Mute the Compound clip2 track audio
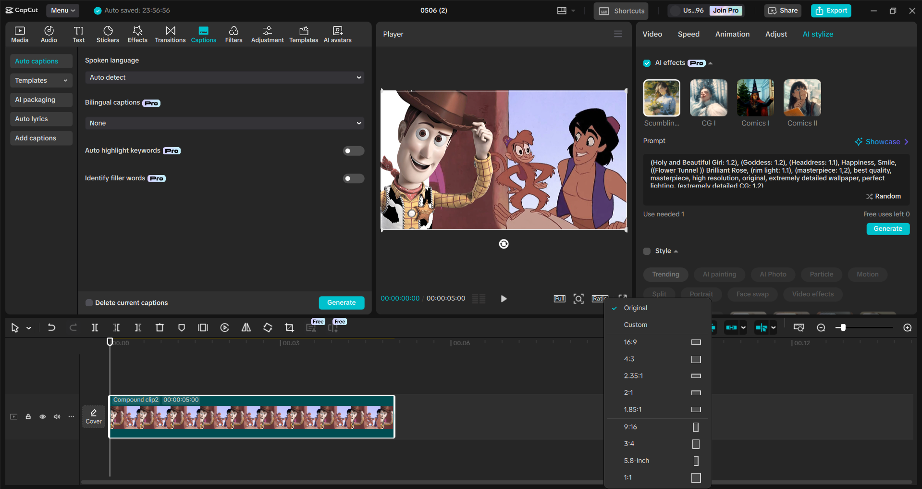The width and height of the screenshot is (922, 489). (x=57, y=416)
